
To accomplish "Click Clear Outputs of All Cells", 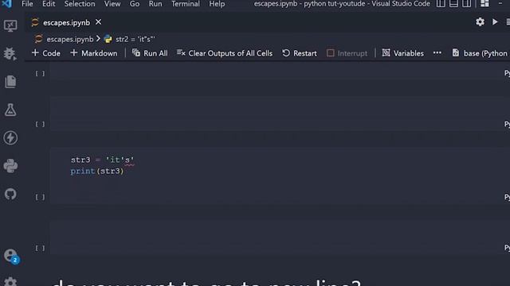I will [225, 53].
